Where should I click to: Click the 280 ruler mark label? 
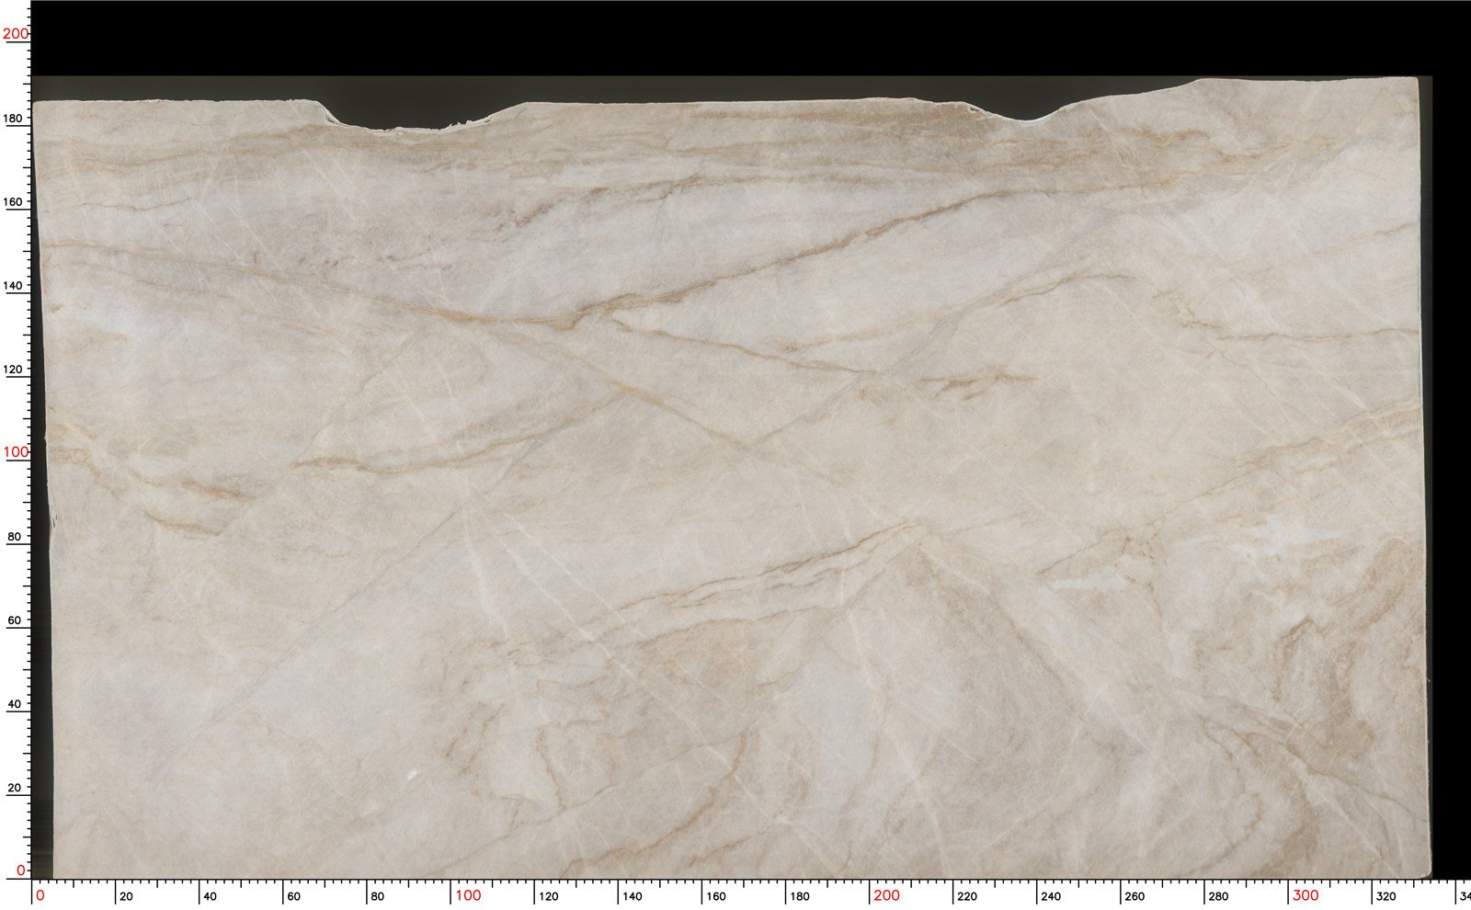(x=1217, y=896)
